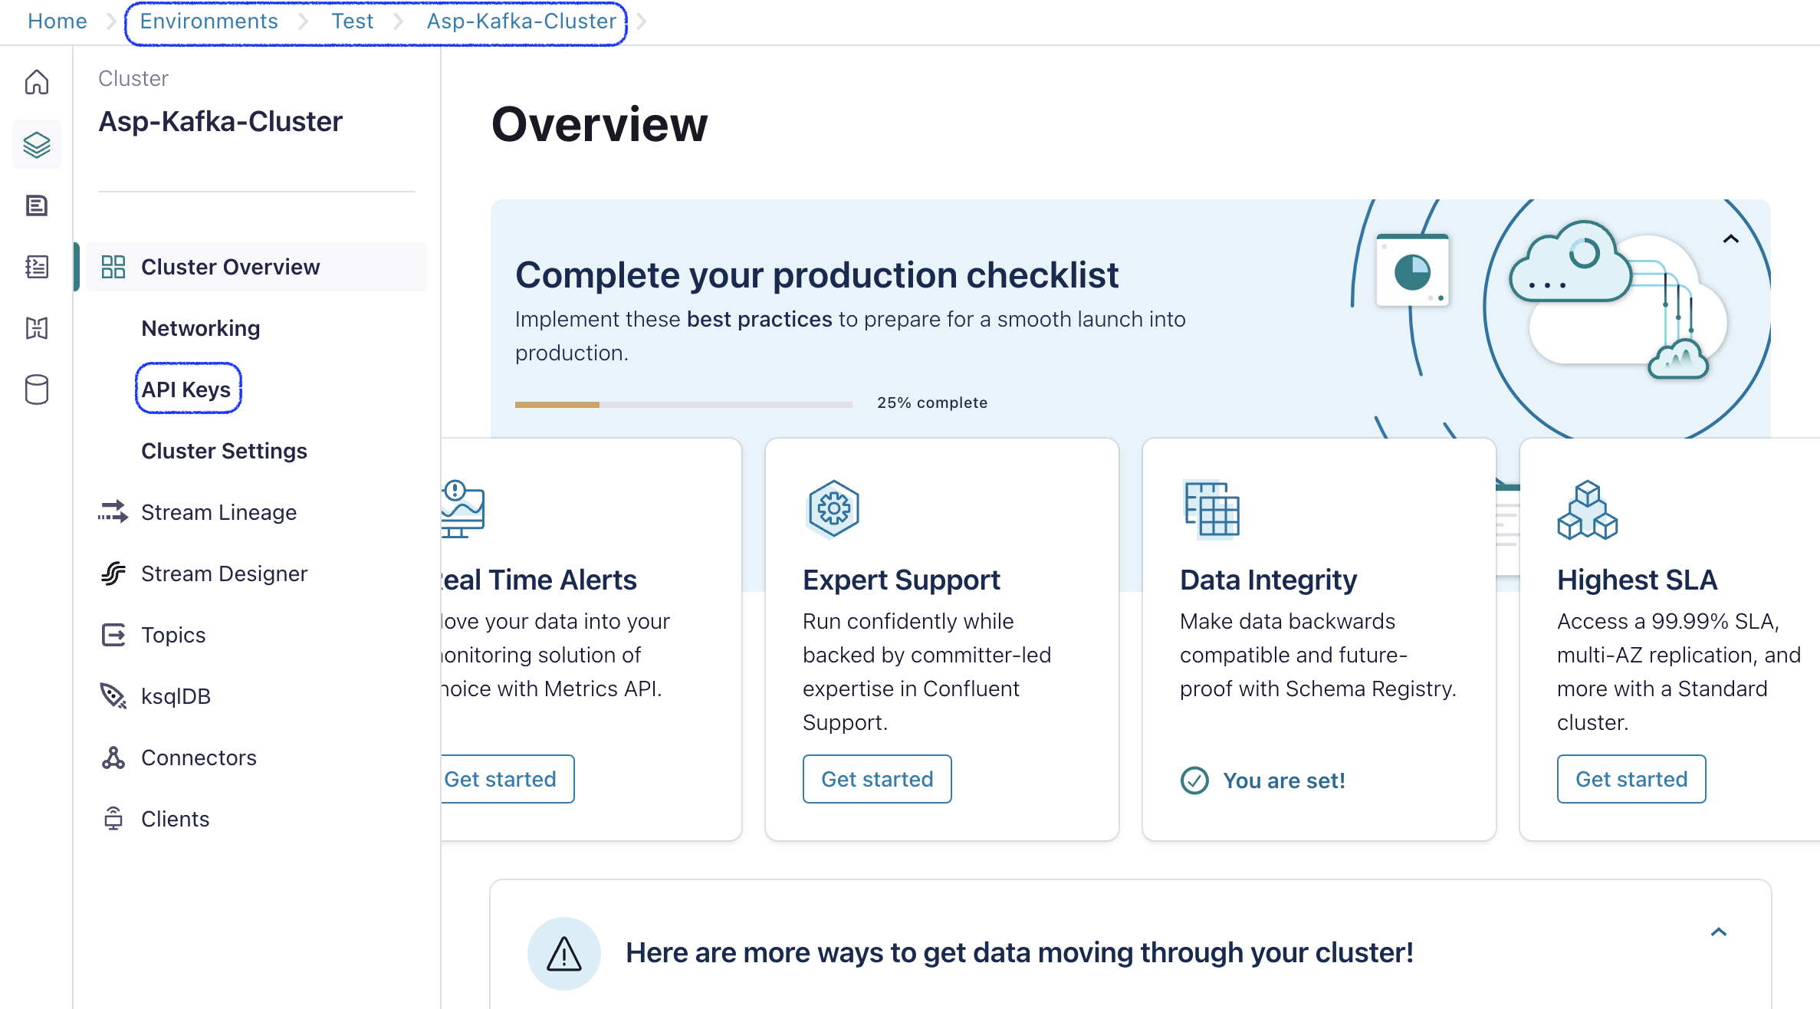Collapse the more ways to get data section
This screenshot has width=1820, height=1009.
pos(1719,932)
